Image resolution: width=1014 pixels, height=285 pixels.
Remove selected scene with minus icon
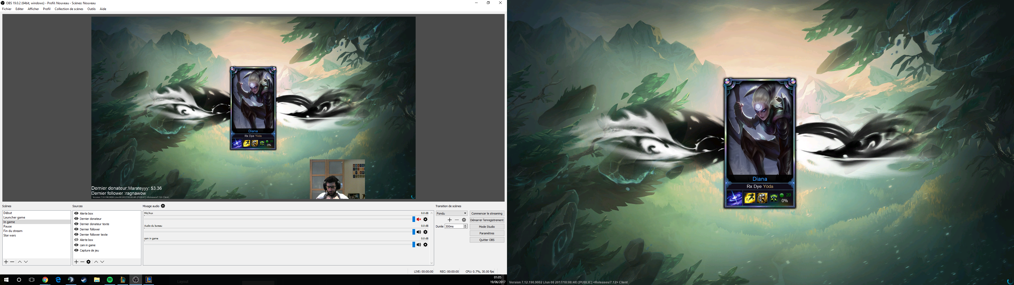(12, 262)
